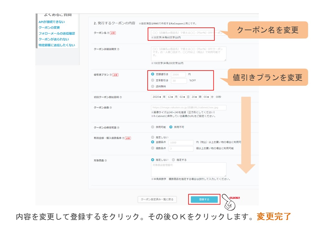Open help icon beside クーポン画像 label

coord(110,107)
